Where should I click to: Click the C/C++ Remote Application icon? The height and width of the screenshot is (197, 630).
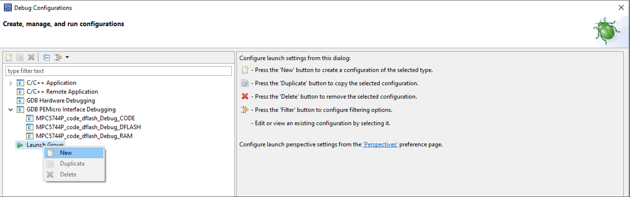[x=20, y=92]
